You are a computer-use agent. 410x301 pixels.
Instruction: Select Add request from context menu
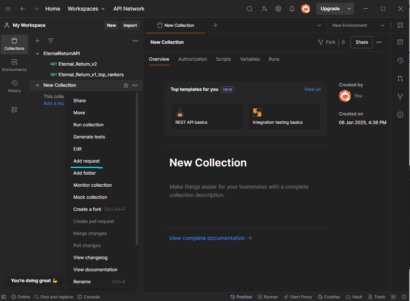[87, 161]
